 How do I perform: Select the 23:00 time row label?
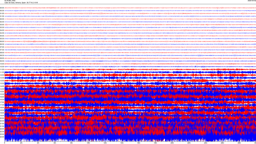2,134
